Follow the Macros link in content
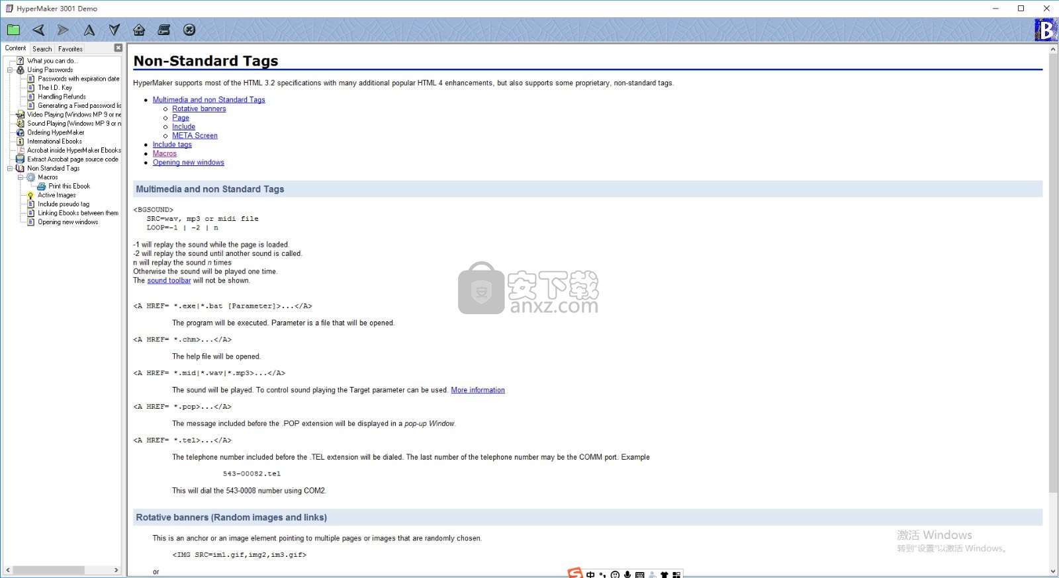 (x=165, y=153)
